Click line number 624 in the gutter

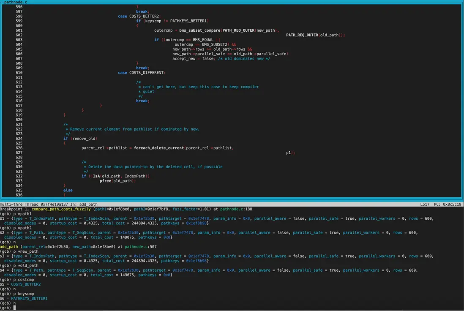click(19, 139)
